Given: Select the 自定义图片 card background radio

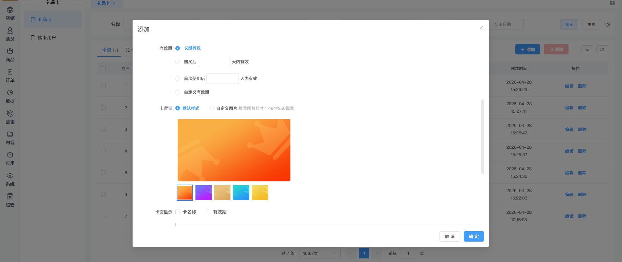Looking at the screenshot, I should (x=211, y=108).
